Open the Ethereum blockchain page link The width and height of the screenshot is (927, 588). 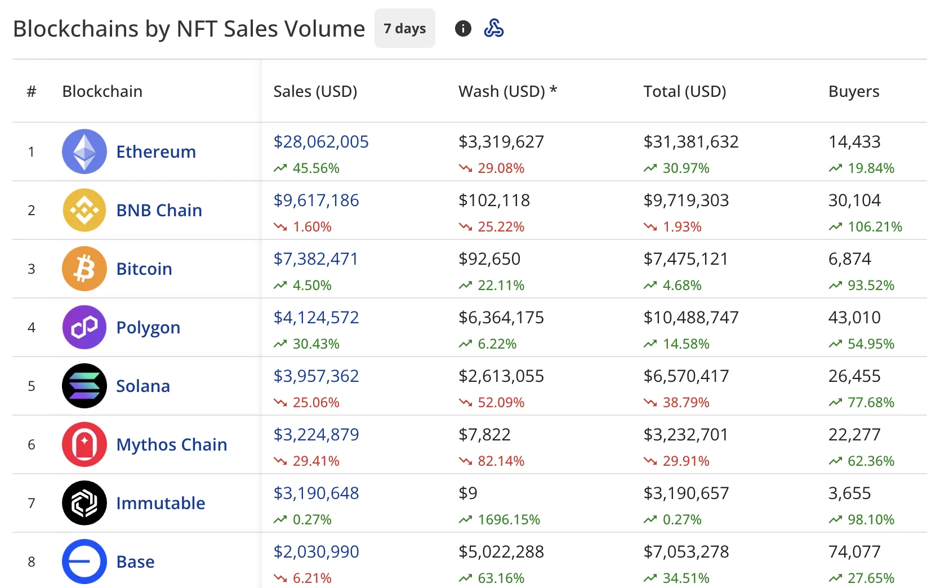click(156, 151)
